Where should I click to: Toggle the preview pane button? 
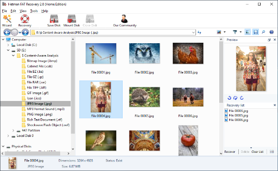point(247,32)
